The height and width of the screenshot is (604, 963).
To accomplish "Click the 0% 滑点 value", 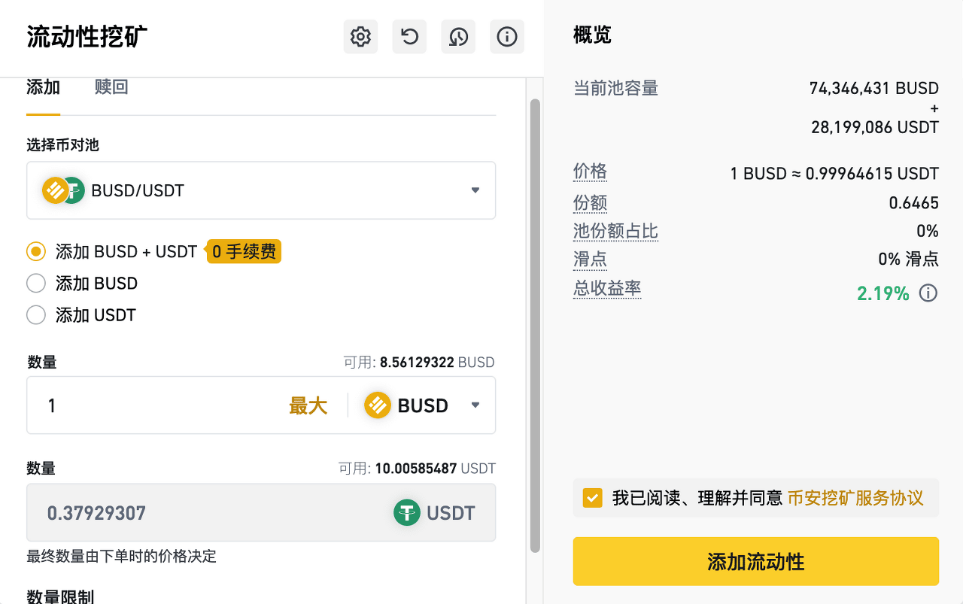I will (x=908, y=260).
